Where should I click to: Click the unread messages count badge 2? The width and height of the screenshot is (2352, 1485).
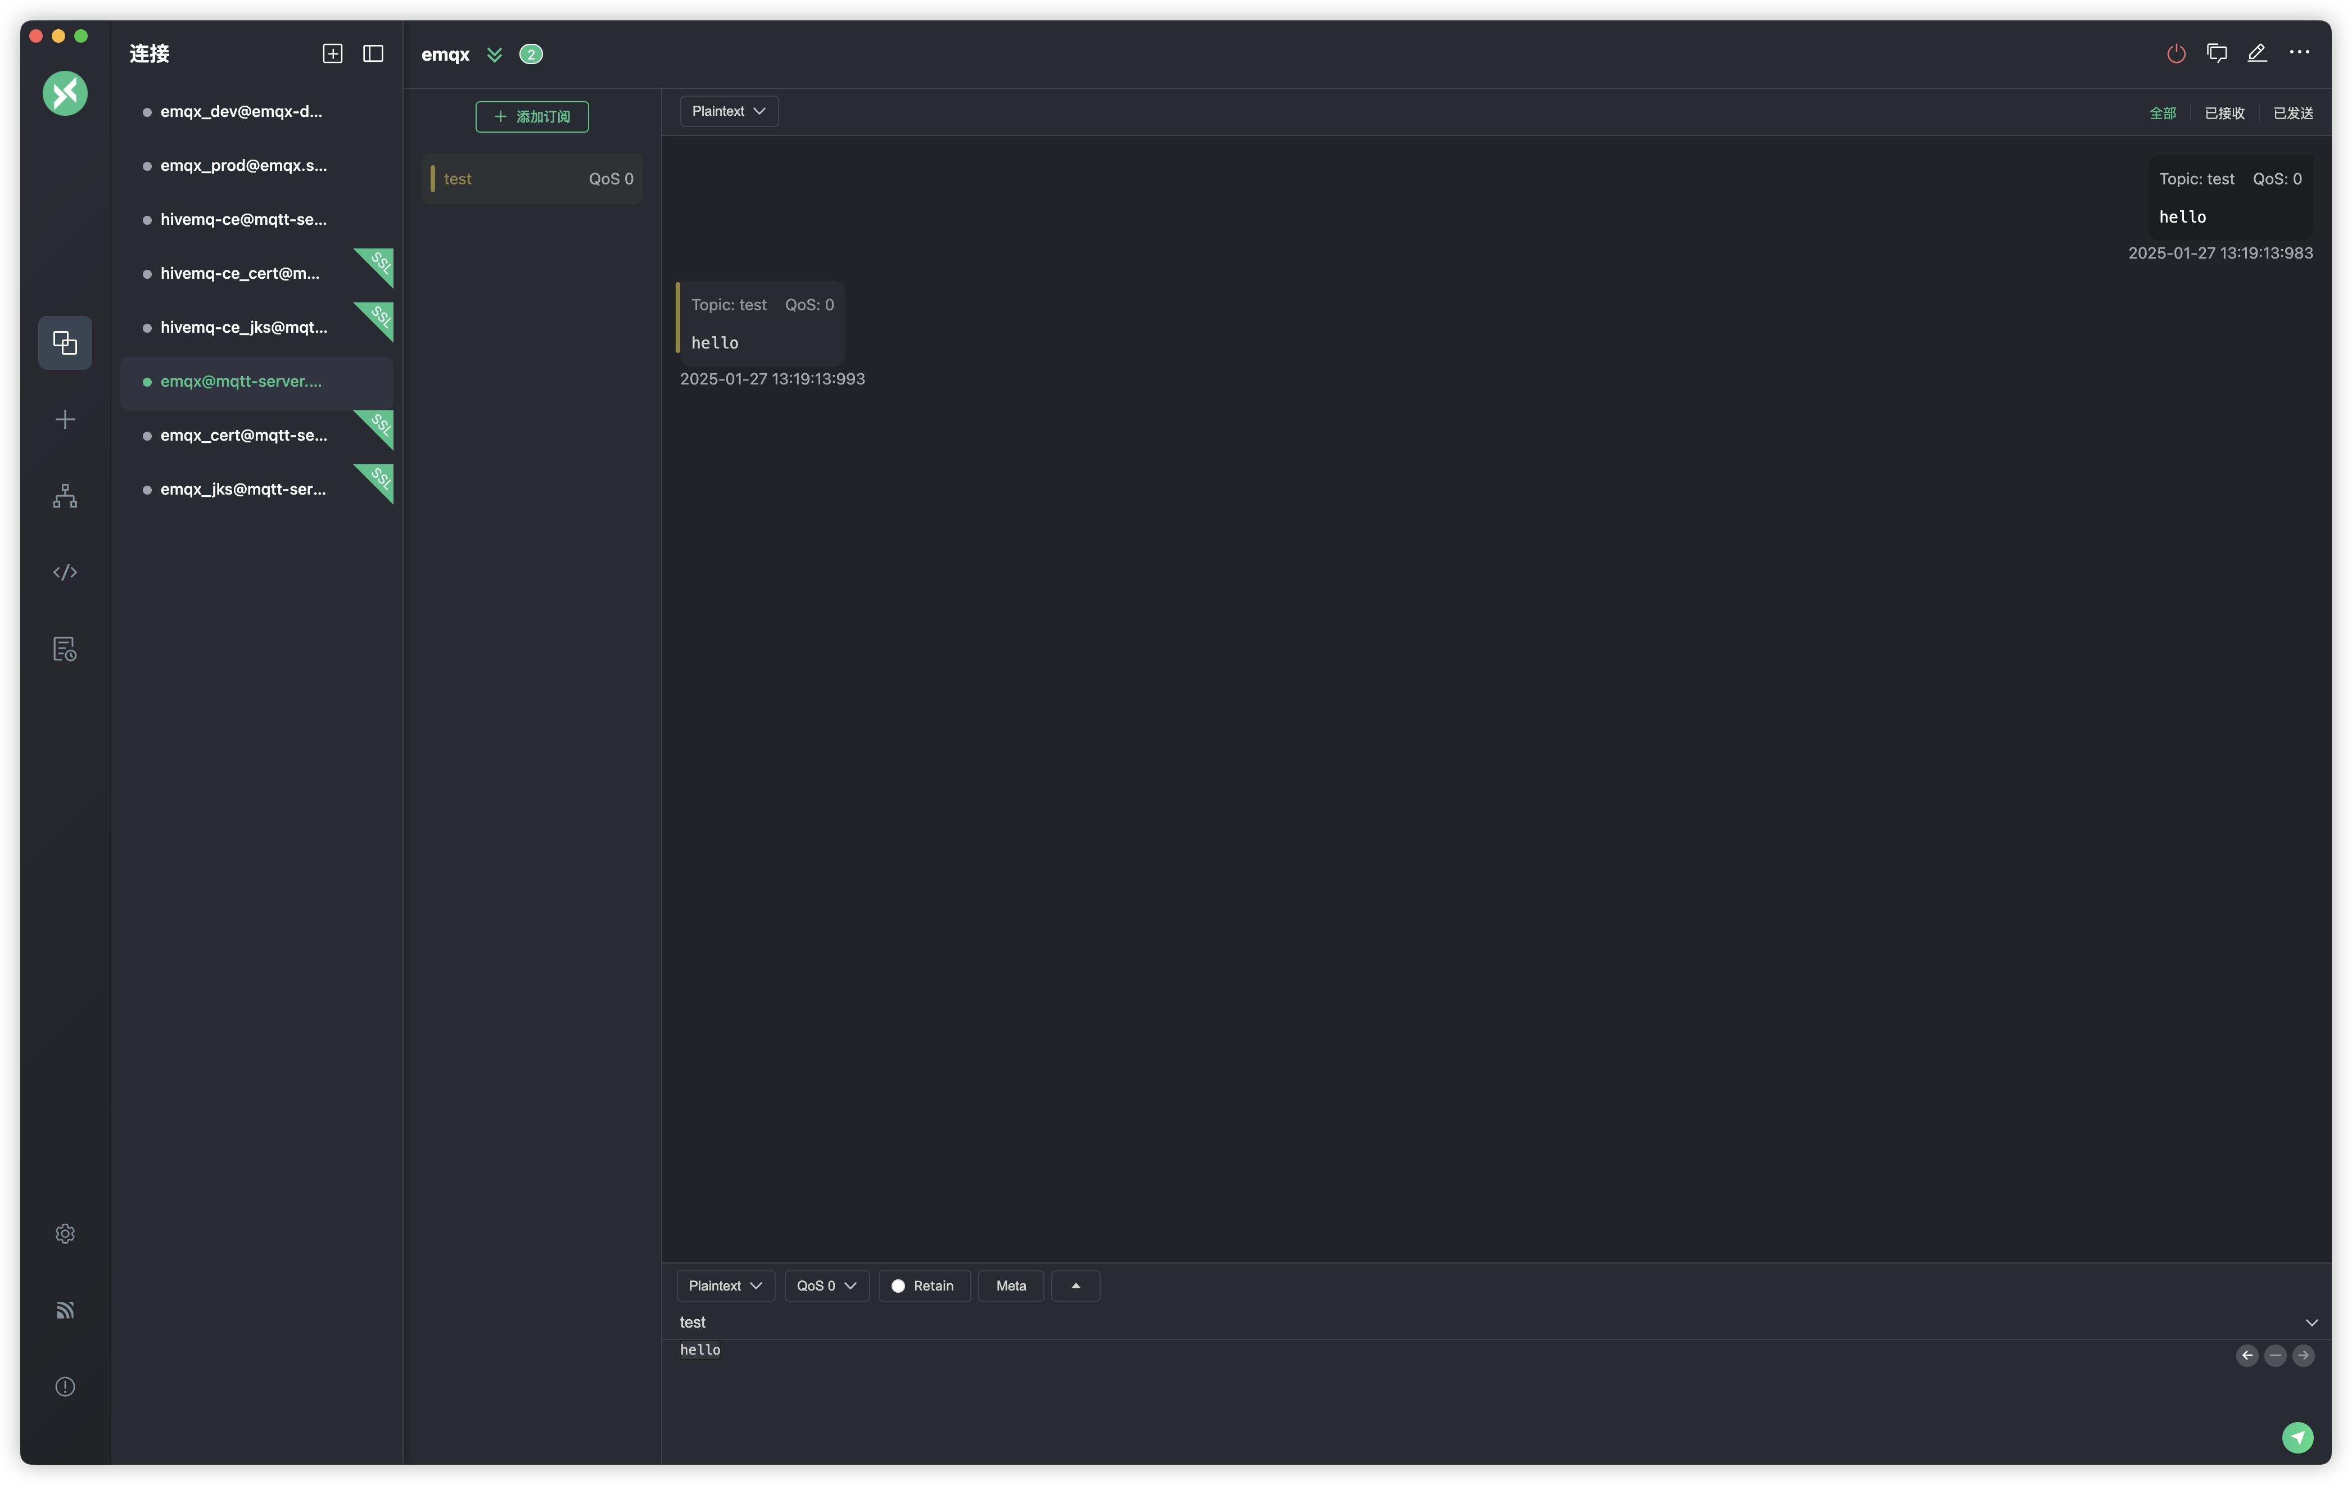click(531, 55)
